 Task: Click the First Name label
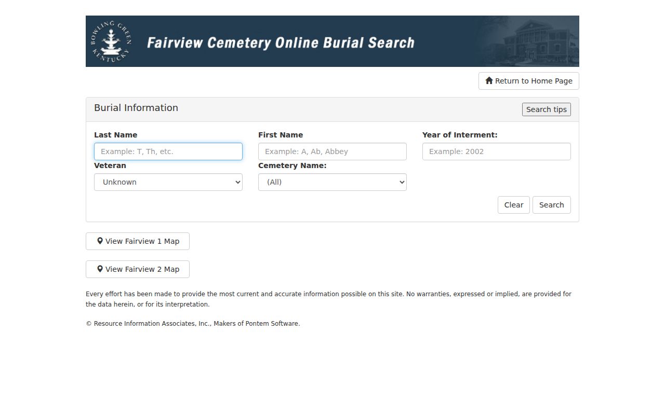click(281, 135)
